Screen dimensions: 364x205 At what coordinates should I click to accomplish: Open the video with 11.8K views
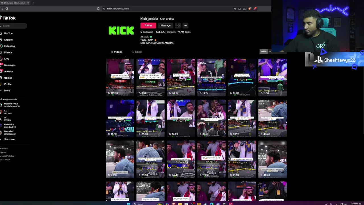tap(120, 118)
